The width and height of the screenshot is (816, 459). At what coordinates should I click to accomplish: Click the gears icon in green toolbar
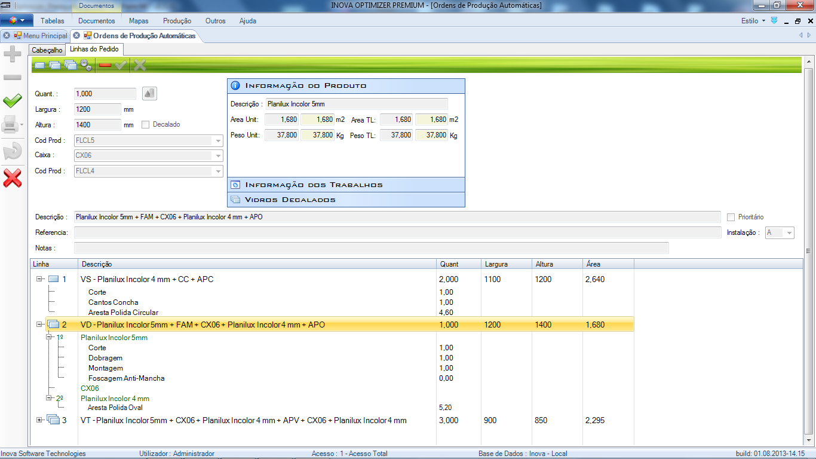click(87, 65)
